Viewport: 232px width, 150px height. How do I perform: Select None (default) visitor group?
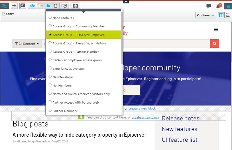tap(83, 18)
